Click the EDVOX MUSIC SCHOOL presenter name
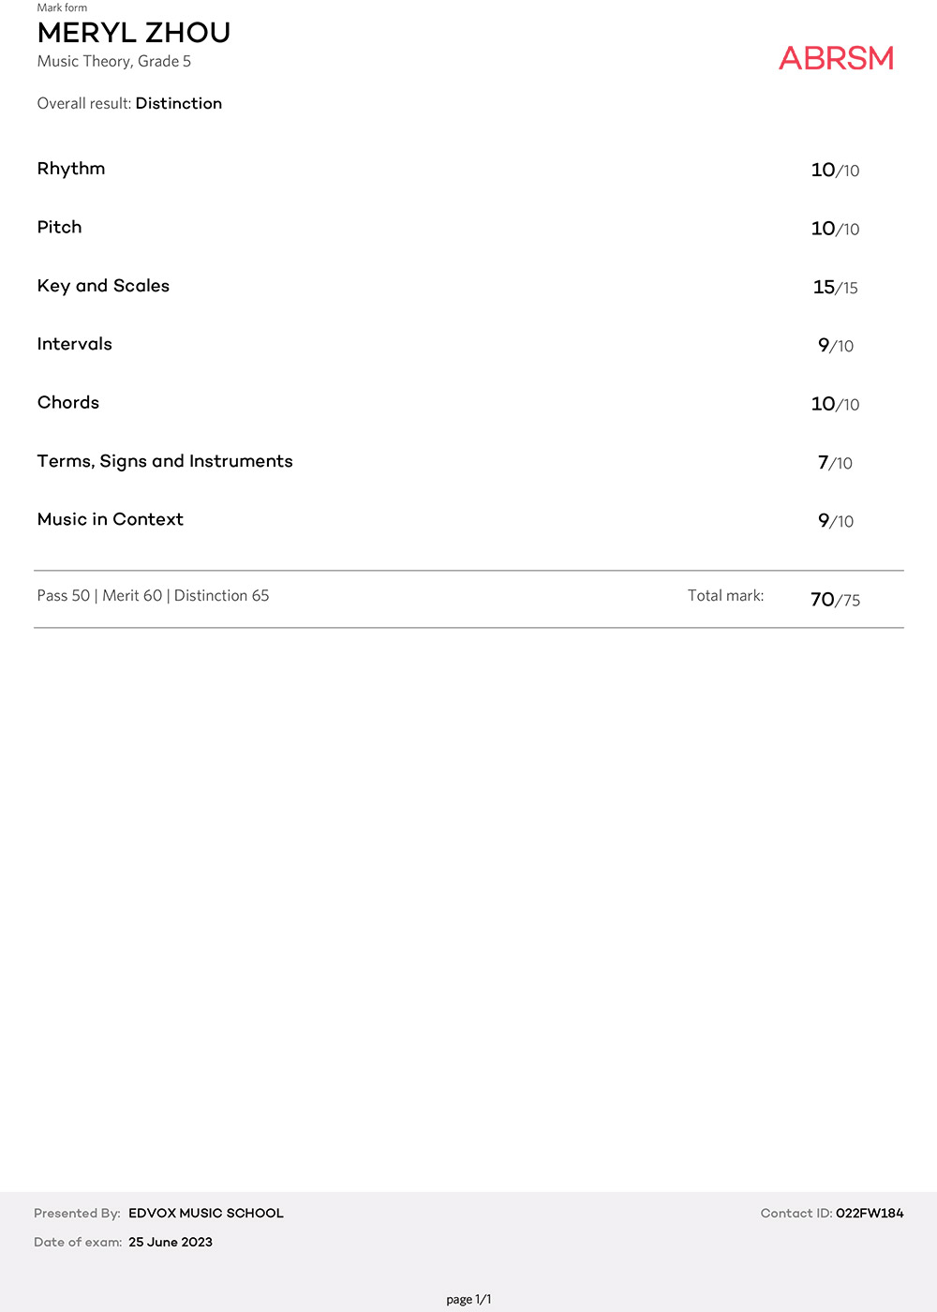This screenshot has width=937, height=1312. [206, 1213]
